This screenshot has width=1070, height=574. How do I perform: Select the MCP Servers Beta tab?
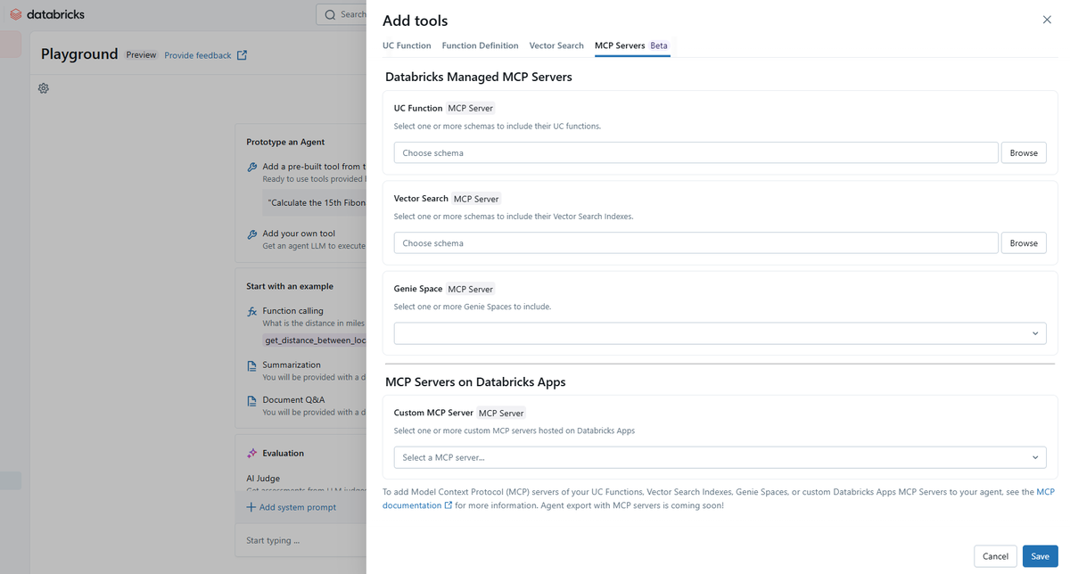coord(631,45)
